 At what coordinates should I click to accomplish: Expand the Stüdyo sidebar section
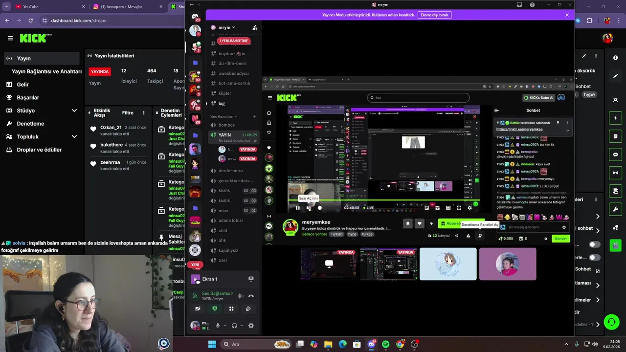click(x=74, y=110)
